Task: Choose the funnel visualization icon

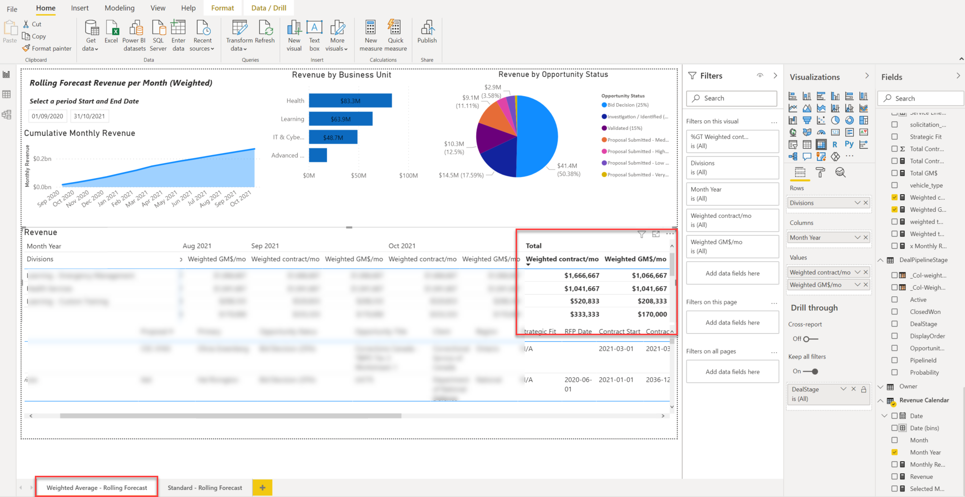Action: pyautogui.click(x=807, y=120)
